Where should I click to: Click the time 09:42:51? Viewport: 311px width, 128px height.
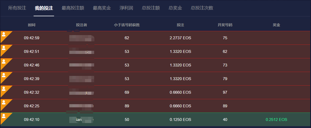[x=31, y=52]
